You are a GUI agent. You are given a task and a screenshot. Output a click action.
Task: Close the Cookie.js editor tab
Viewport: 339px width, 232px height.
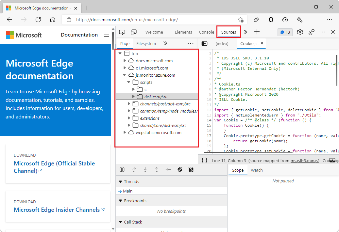tap(262, 43)
